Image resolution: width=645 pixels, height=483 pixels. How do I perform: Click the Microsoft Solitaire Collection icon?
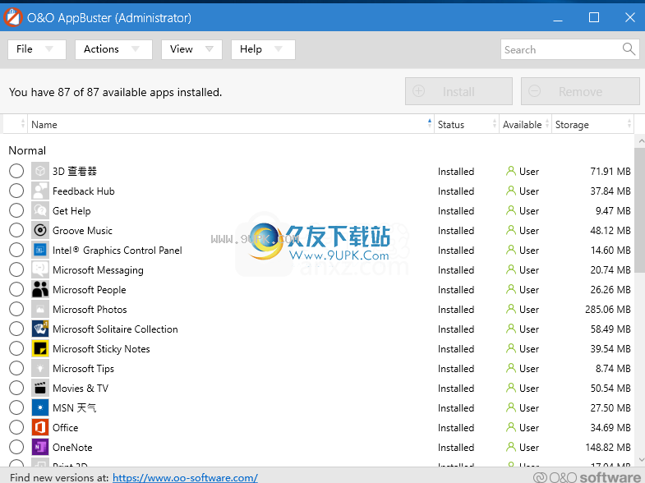tap(40, 329)
